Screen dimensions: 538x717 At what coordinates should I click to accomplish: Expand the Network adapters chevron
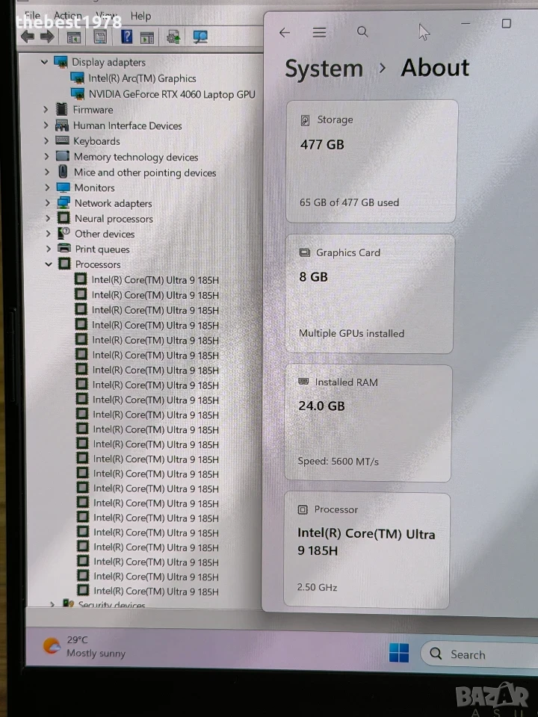click(x=47, y=203)
